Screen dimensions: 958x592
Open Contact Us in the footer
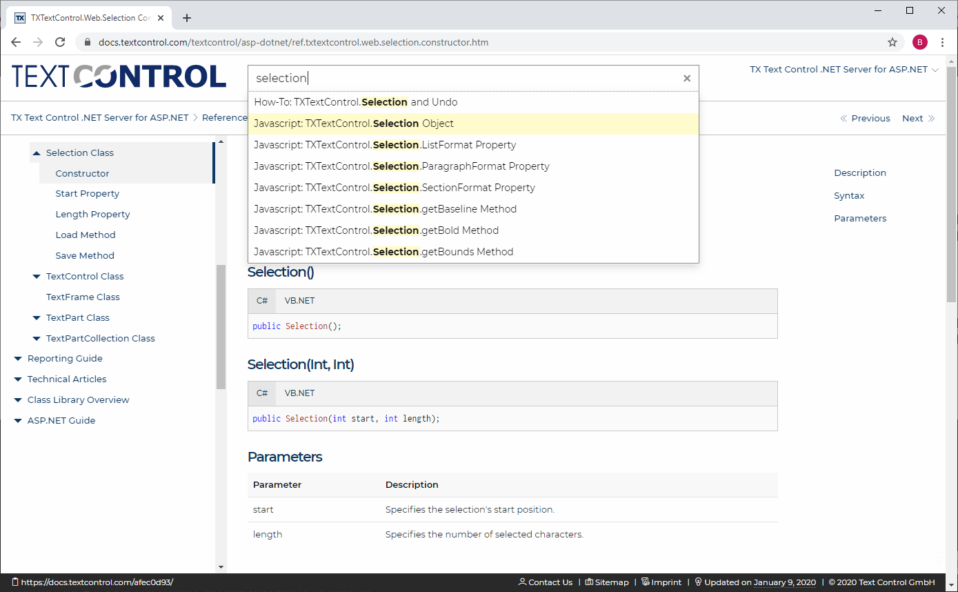click(545, 582)
